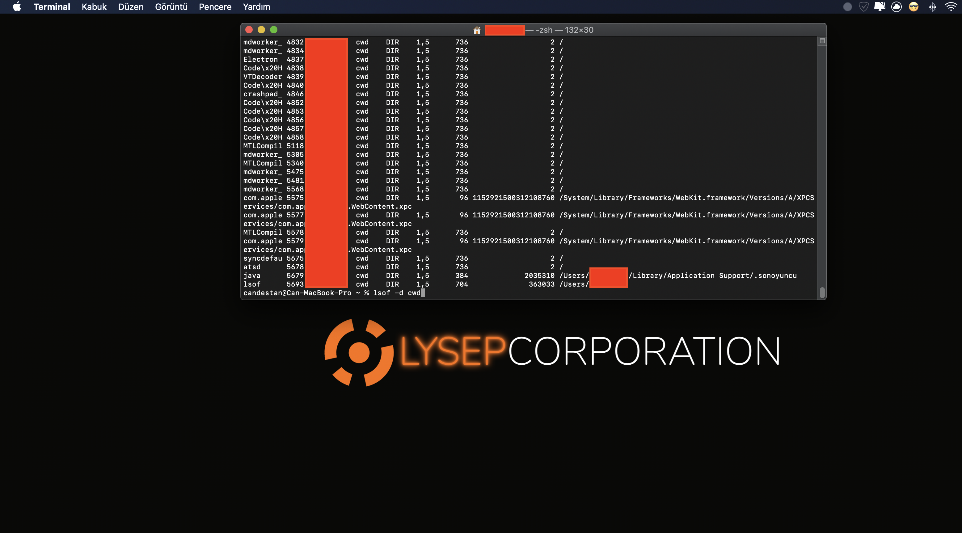Close the Terminal window with the red button
The width and height of the screenshot is (962, 533).
pos(249,29)
